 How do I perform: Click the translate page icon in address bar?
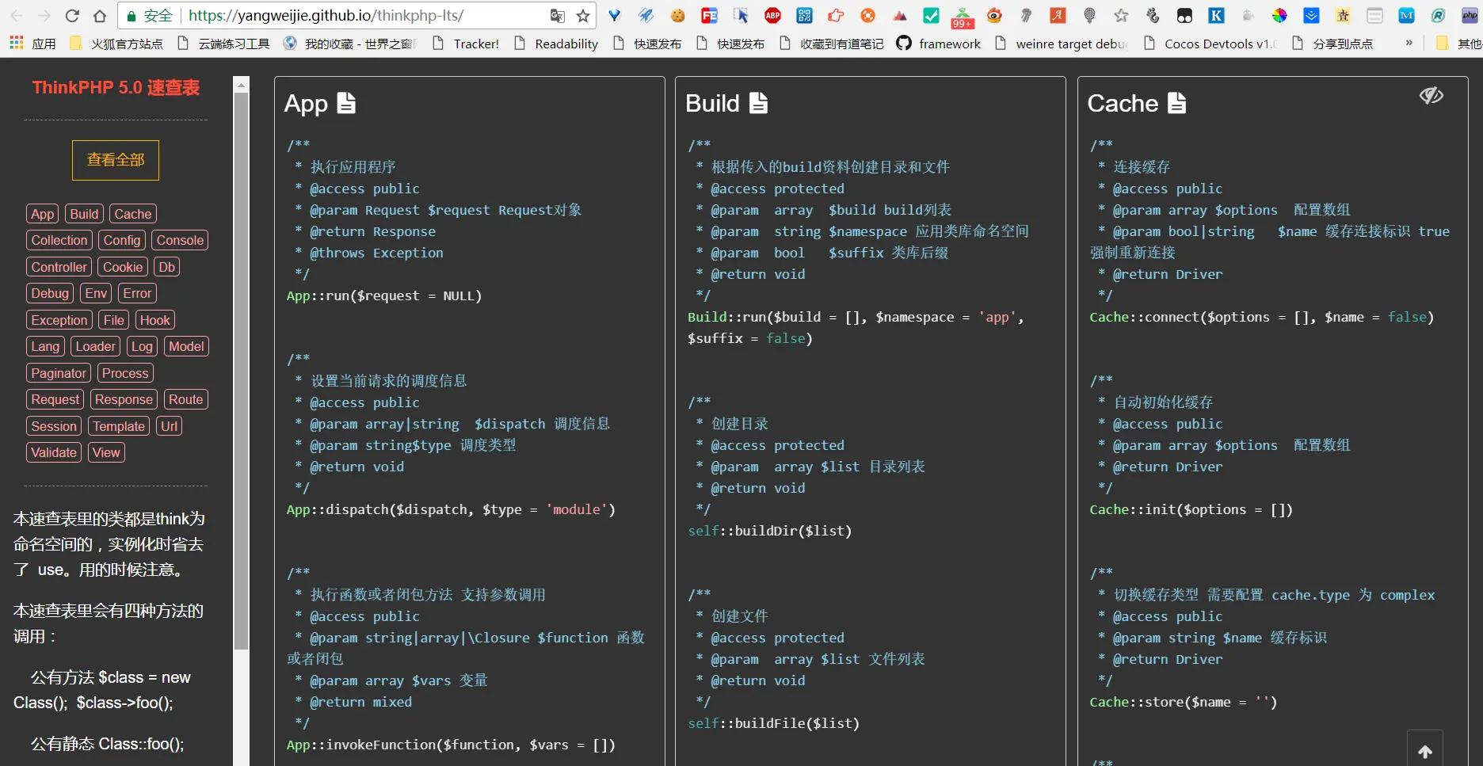[558, 16]
